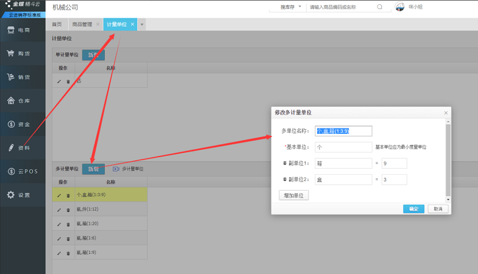
Task: Focus the 基本单位 input field
Action: [x=344, y=147]
